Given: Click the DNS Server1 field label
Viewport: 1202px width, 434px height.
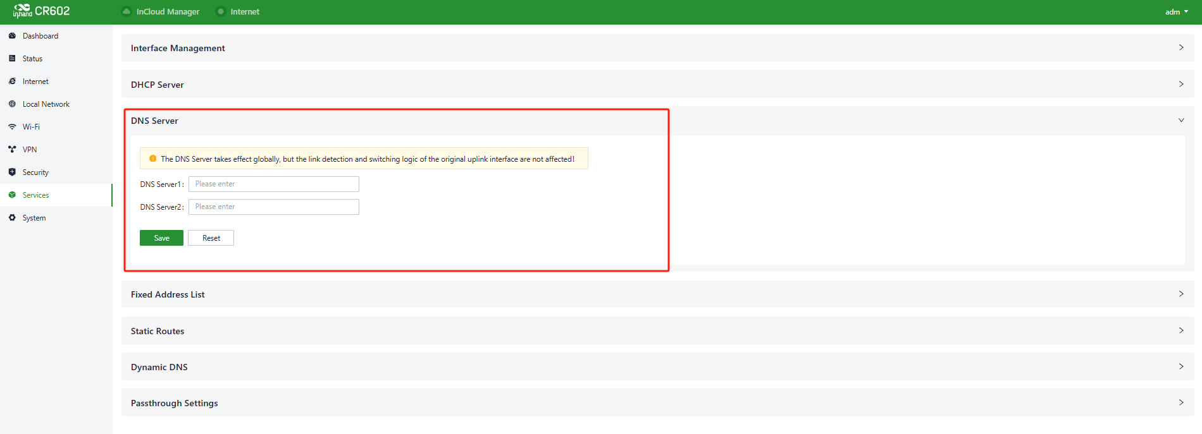Looking at the screenshot, I should coord(162,184).
